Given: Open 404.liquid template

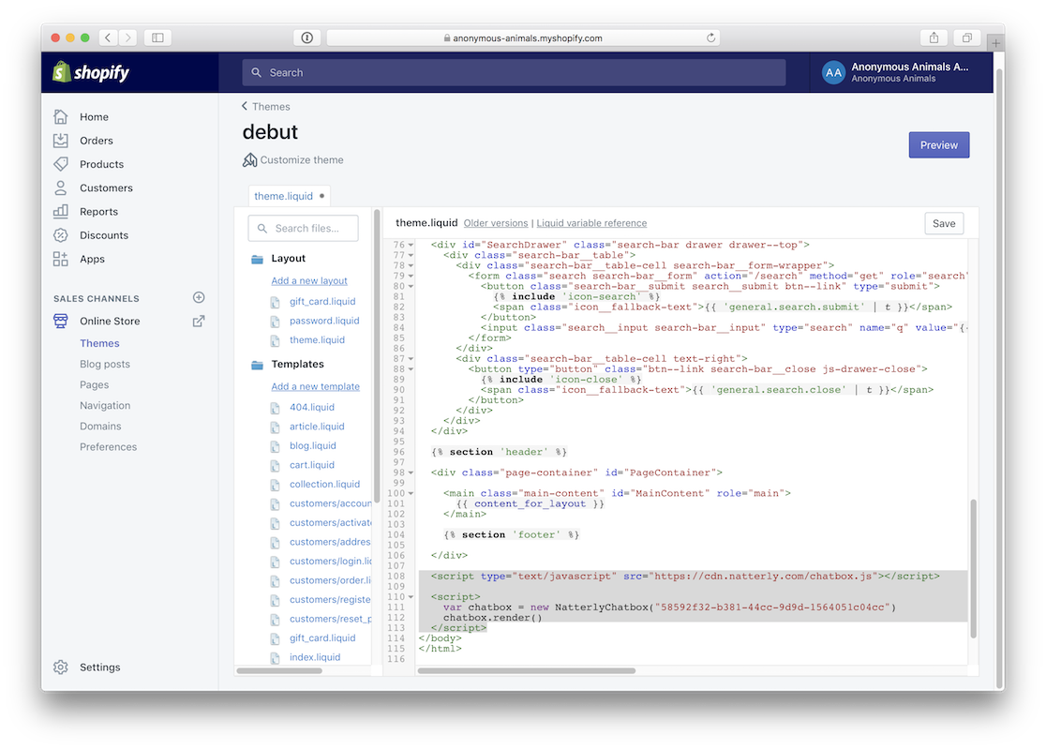Looking at the screenshot, I should 311,407.
